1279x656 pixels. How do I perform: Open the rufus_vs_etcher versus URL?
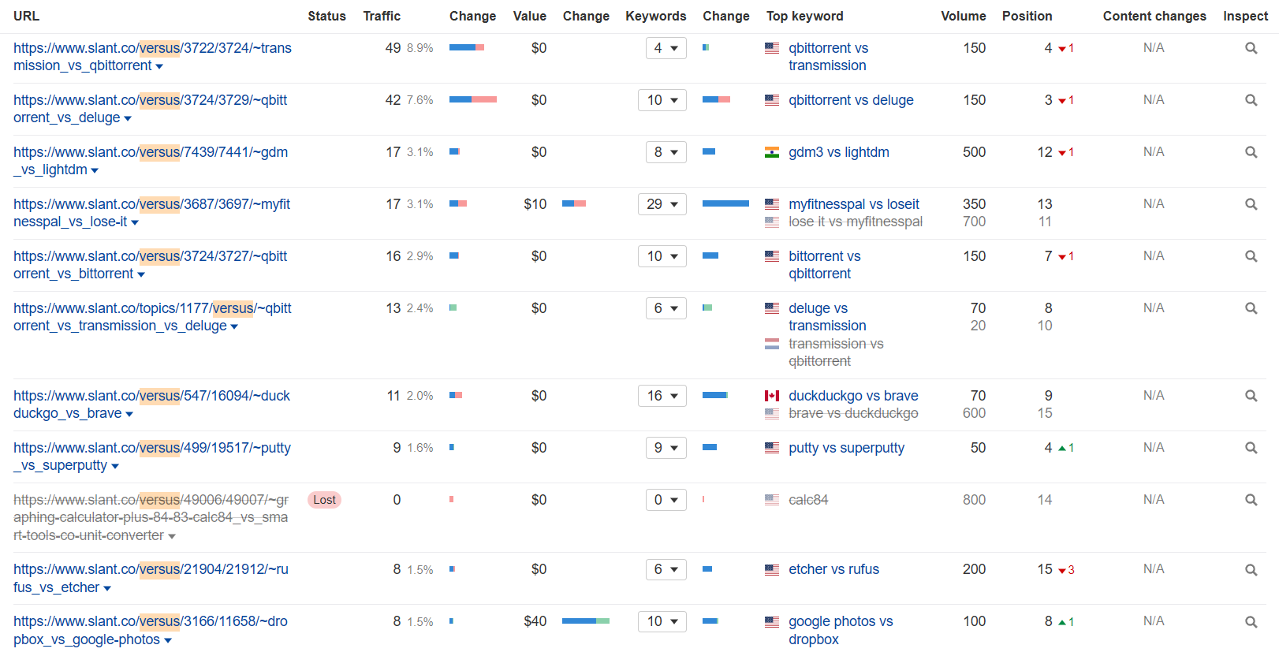(151, 578)
